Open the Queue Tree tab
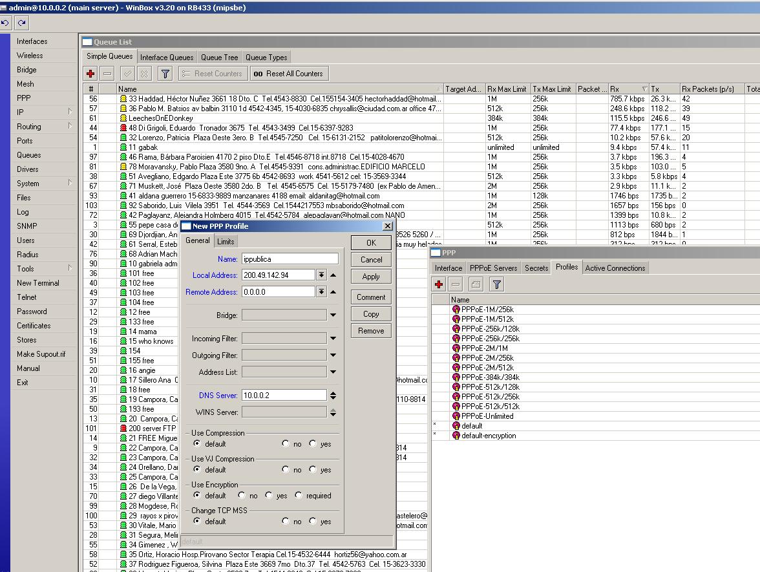760x572 pixels. (219, 58)
